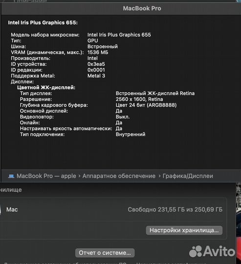241x264 pixels.
Task: Click the Metal 3 support value
Action: [x=96, y=76]
